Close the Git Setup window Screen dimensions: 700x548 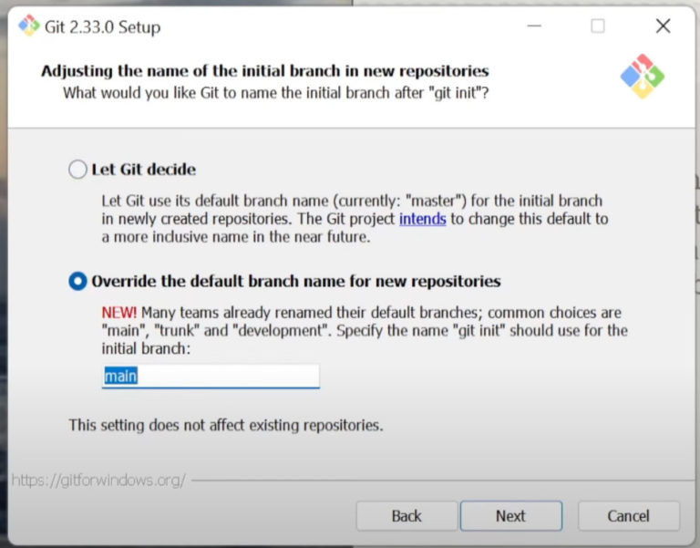point(663,26)
